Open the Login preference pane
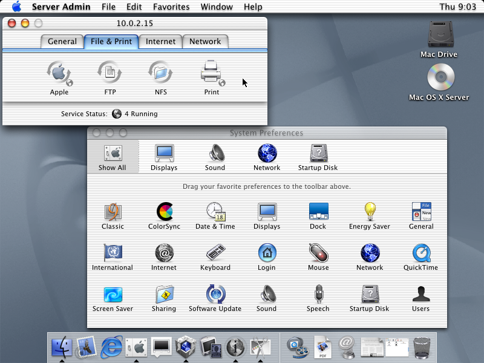This screenshot has width=484, height=363. pos(267,257)
